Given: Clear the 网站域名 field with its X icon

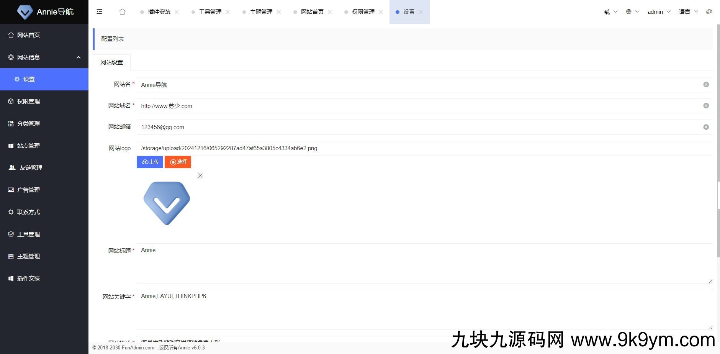Looking at the screenshot, I should tap(706, 106).
